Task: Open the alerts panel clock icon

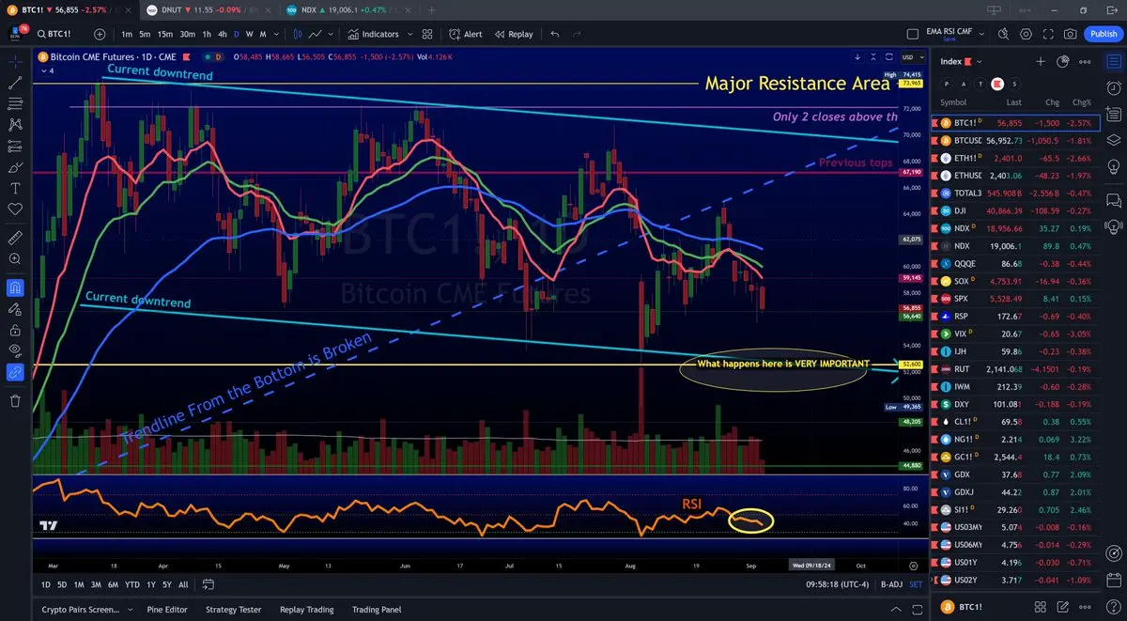Action: 1113,86
